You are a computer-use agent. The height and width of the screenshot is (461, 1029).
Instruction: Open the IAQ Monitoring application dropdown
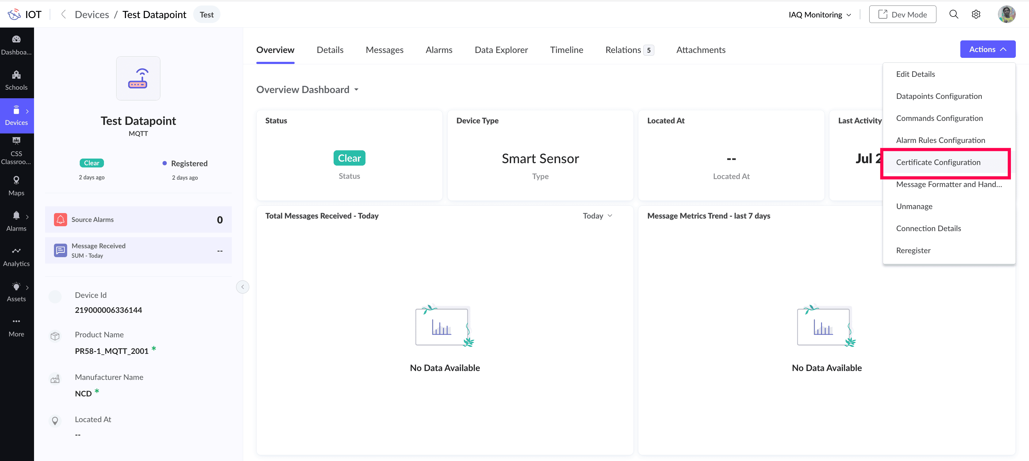pos(820,14)
